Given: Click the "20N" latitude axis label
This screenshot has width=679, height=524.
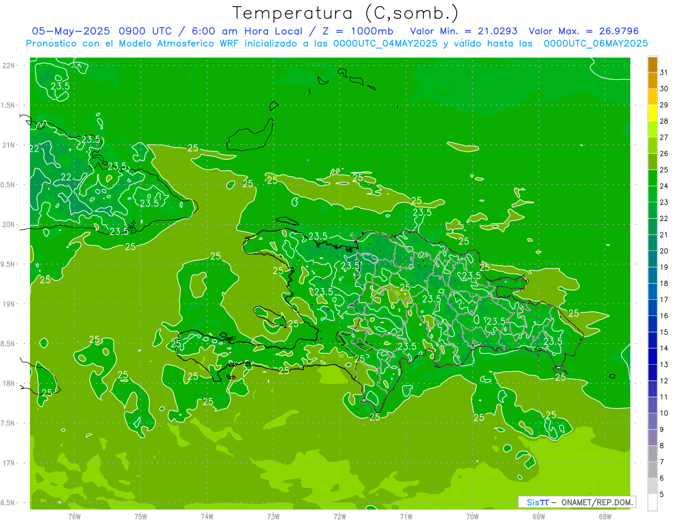Looking at the screenshot, I should click(8, 224).
